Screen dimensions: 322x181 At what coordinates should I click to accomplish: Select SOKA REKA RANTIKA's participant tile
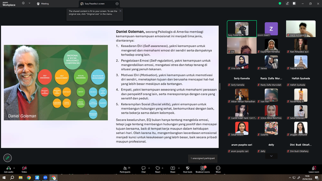(x=271, y=112)
